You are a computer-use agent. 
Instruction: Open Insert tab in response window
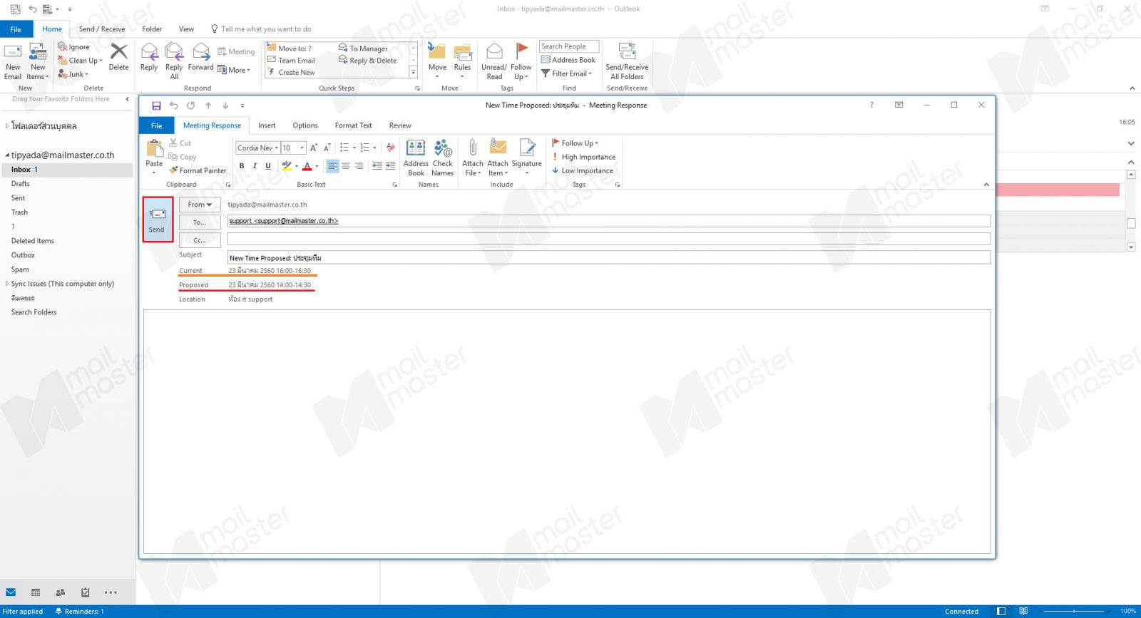point(267,125)
